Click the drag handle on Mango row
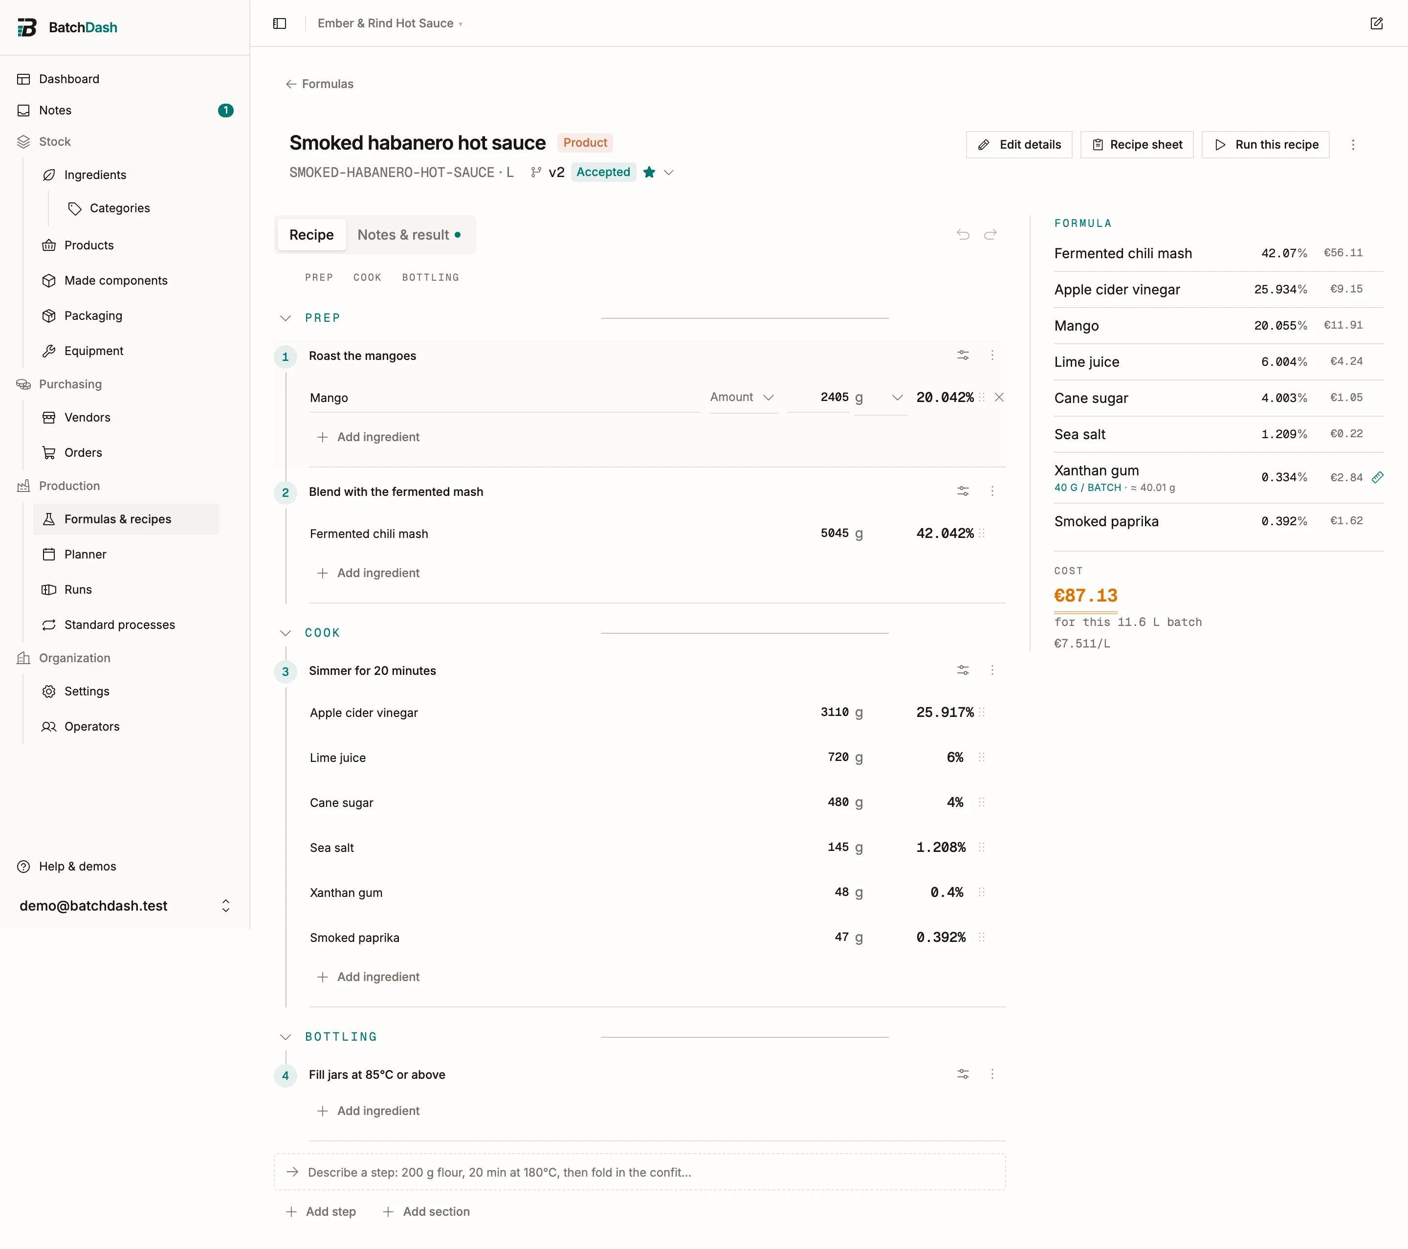1408x1249 pixels. (982, 398)
